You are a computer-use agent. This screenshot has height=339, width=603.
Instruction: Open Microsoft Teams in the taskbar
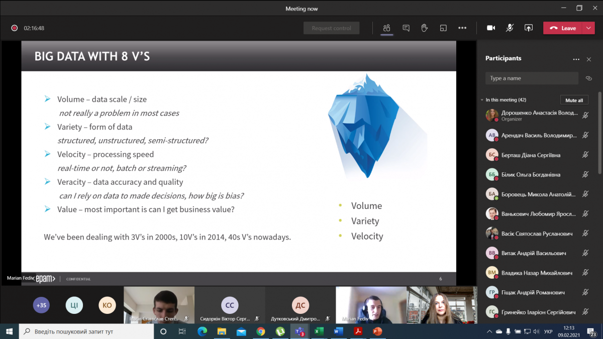click(299, 331)
